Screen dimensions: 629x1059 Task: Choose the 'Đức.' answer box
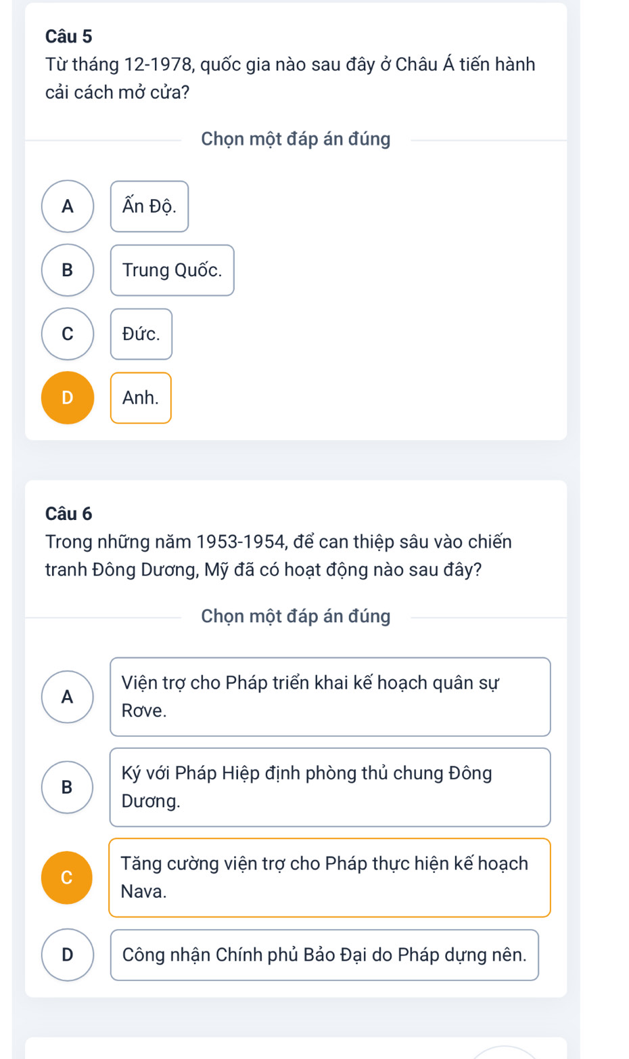pyautogui.click(x=141, y=334)
